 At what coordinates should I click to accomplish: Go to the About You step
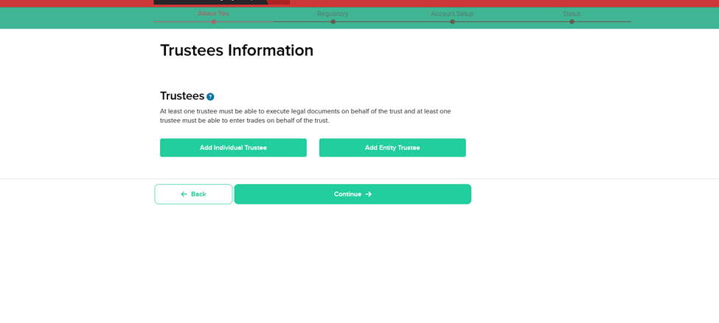(213, 13)
